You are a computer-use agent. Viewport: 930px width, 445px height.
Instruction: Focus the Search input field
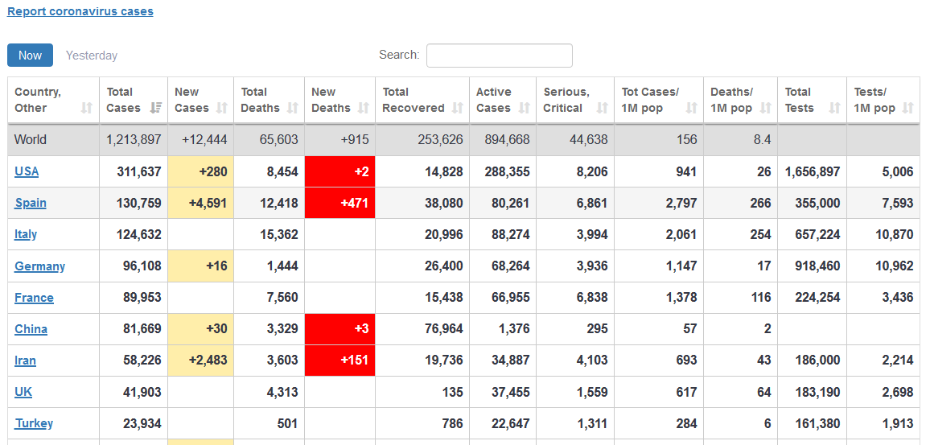coord(499,56)
